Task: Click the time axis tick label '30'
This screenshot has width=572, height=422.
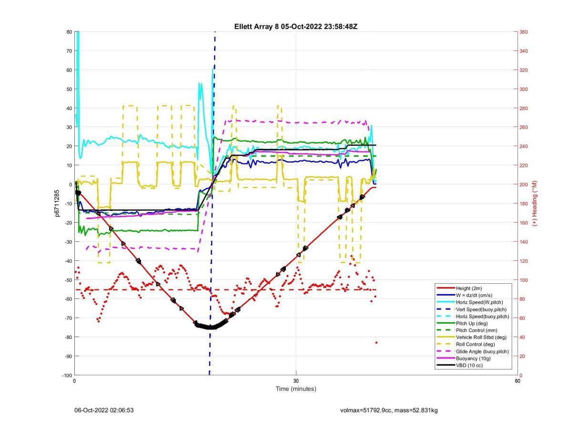Action: [296, 381]
